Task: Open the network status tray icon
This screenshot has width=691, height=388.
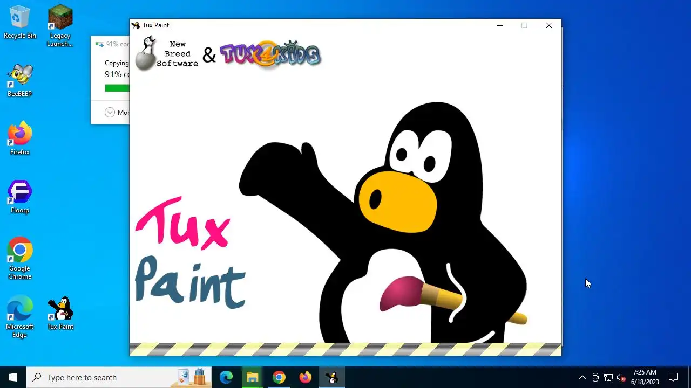Action: 608,377
